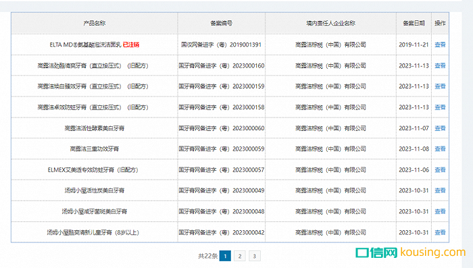The width and height of the screenshot is (473, 268).
Task: Select filing number 2023000059 cell
Action: 222,149
